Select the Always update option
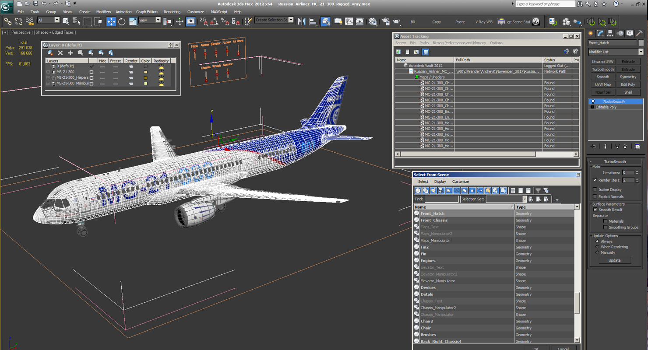Image resolution: width=648 pixels, height=350 pixels. 597,241
